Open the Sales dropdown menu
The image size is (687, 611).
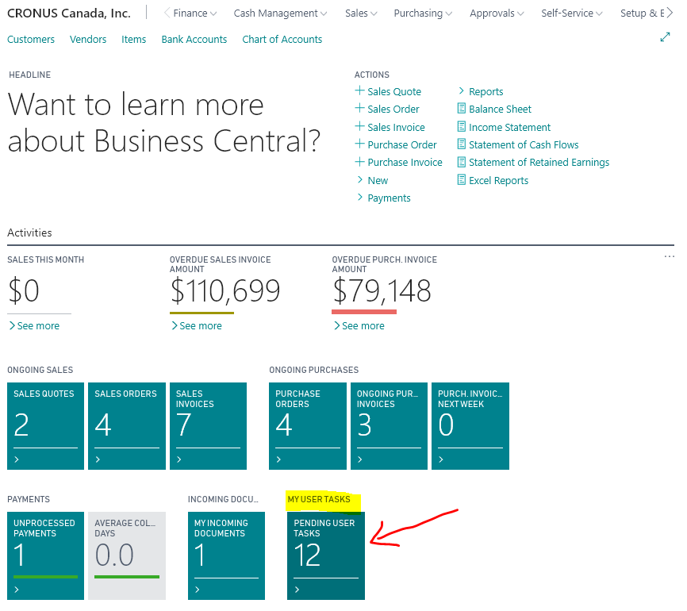pyautogui.click(x=361, y=13)
